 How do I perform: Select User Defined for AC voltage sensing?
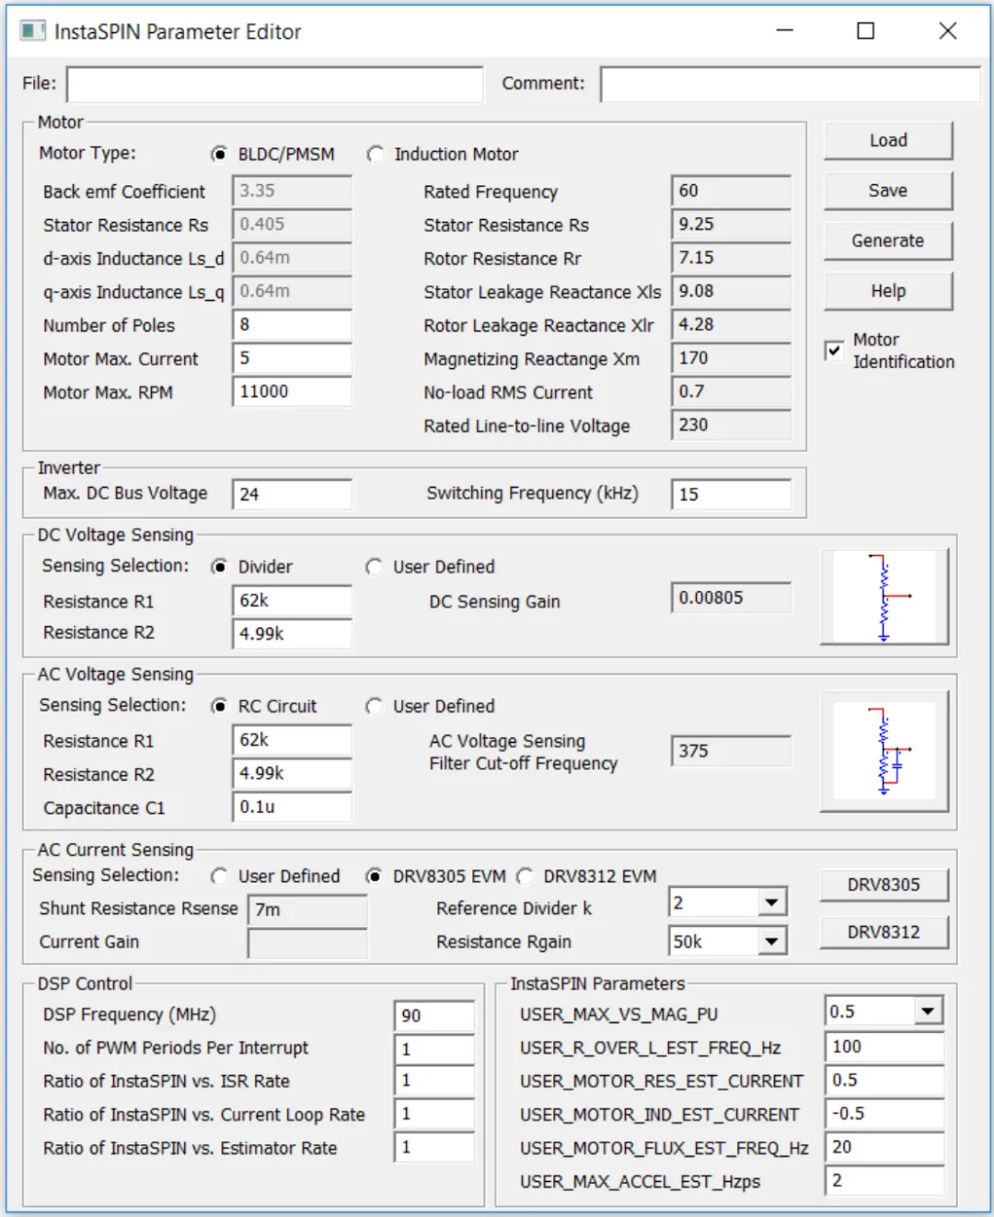(x=374, y=706)
